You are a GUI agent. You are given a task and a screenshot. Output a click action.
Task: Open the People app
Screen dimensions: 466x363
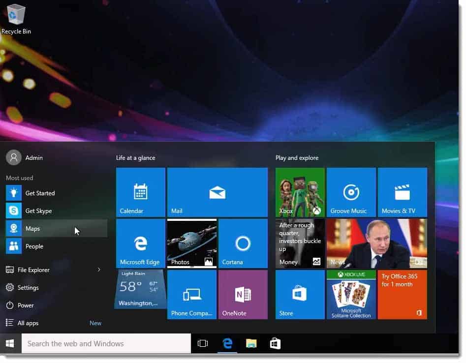pyautogui.click(x=57, y=246)
